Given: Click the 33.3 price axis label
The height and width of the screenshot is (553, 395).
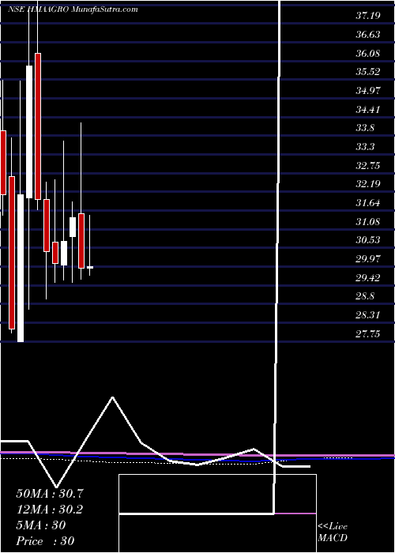Looking at the screenshot, I should pyautogui.click(x=365, y=147).
